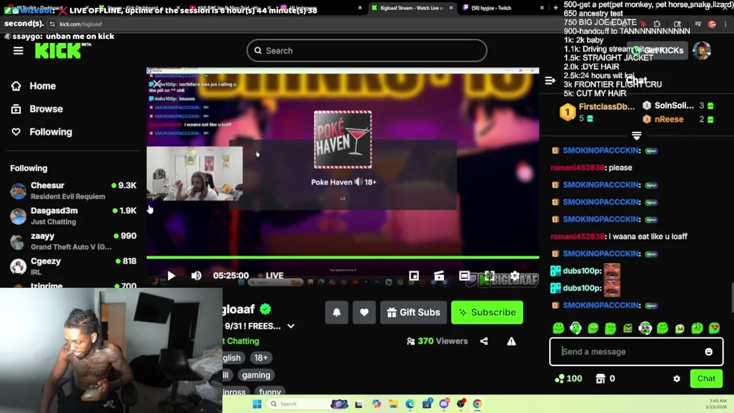Open chat settings gear
Screen dimensions: 734x413
(x=677, y=379)
